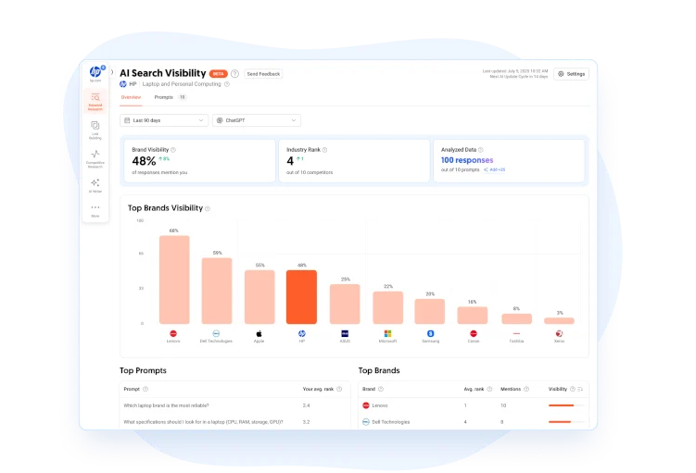This screenshot has height=473, width=696.
Task: Click the Canon 16% bar in chart
Action: pyautogui.click(x=473, y=316)
